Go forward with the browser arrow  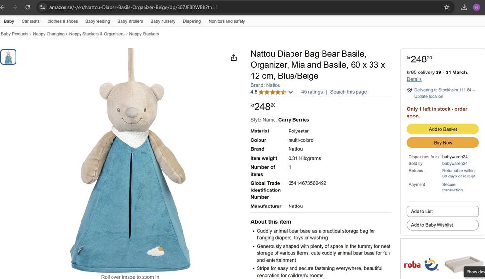(x=15, y=7)
